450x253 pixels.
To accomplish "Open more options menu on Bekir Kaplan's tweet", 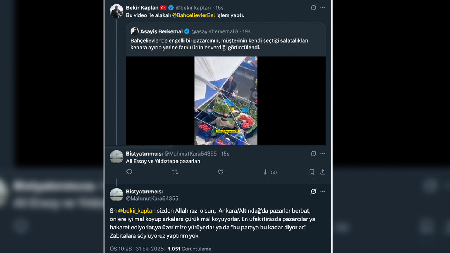I will point(323,7).
